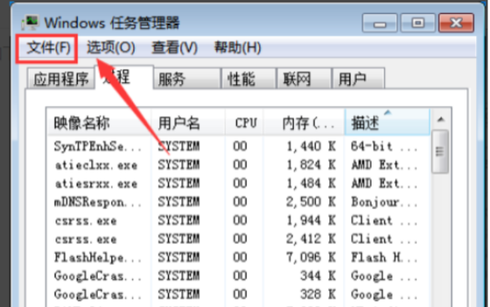Sort processes by 内存 column header

(x=304, y=122)
